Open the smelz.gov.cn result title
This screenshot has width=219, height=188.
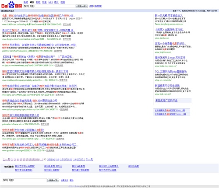[23, 130]
